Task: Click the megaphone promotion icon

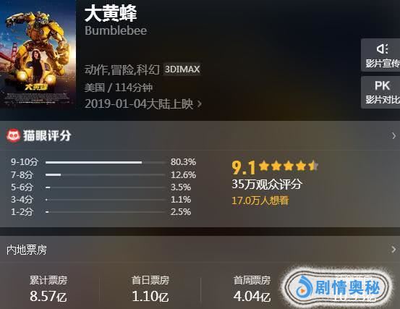Action: pos(382,48)
